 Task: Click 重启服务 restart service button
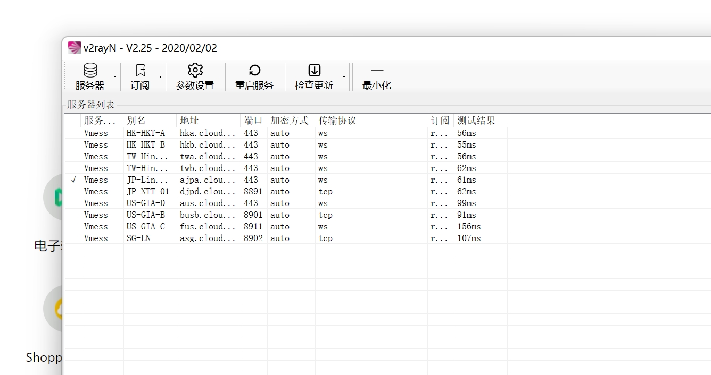[x=254, y=77]
